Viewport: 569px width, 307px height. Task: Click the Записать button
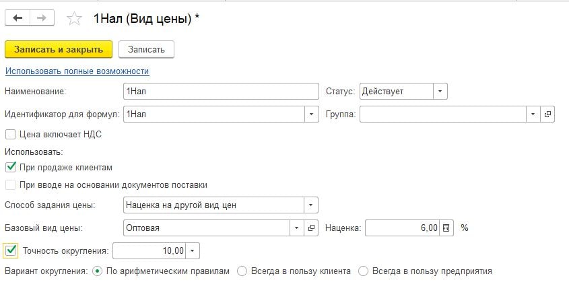pyautogui.click(x=146, y=49)
